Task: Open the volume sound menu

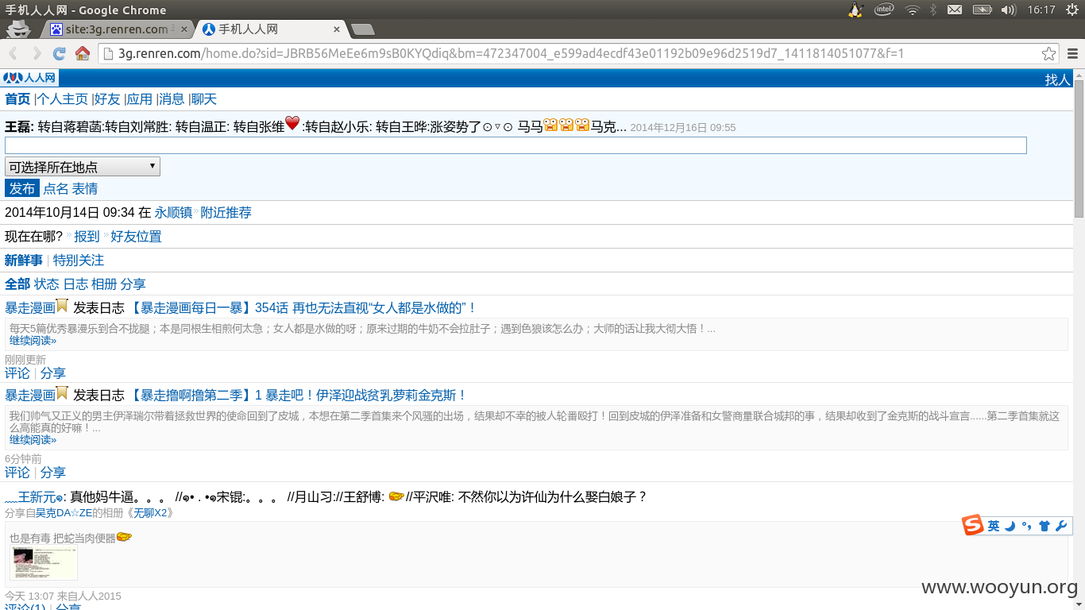Action: click(x=1009, y=10)
